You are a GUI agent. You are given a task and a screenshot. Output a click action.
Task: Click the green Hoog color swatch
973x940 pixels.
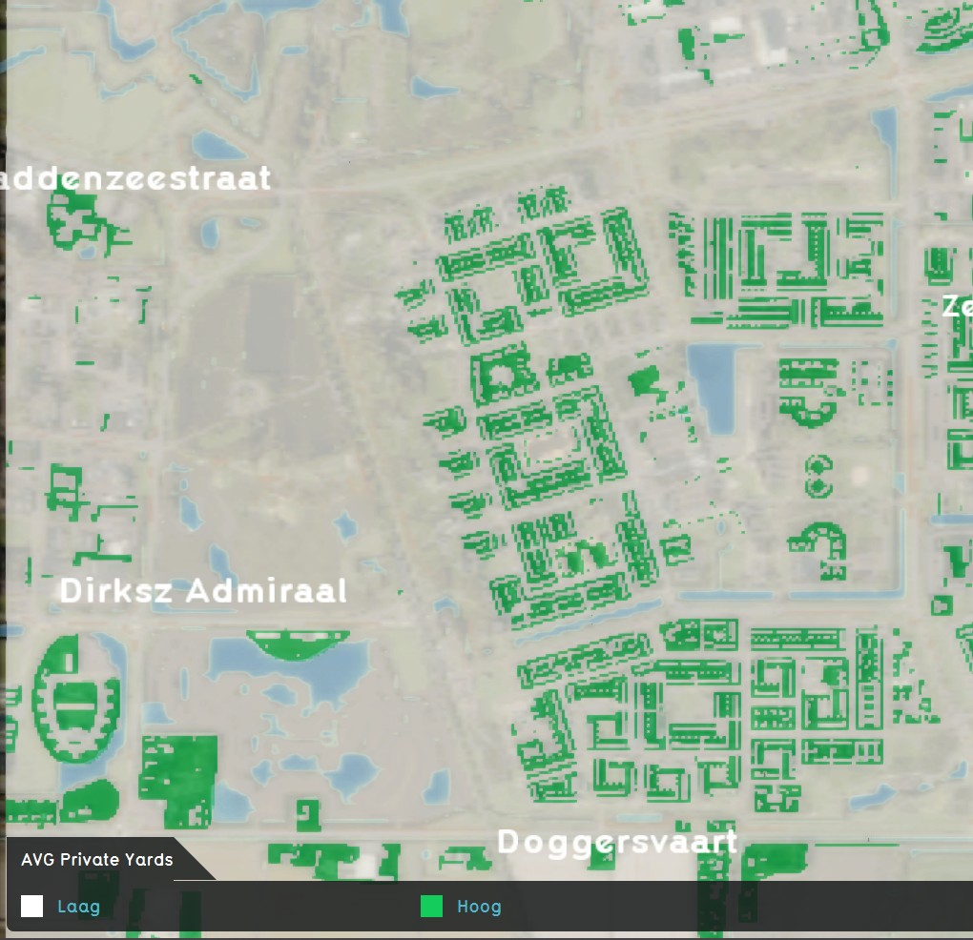click(x=430, y=907)
